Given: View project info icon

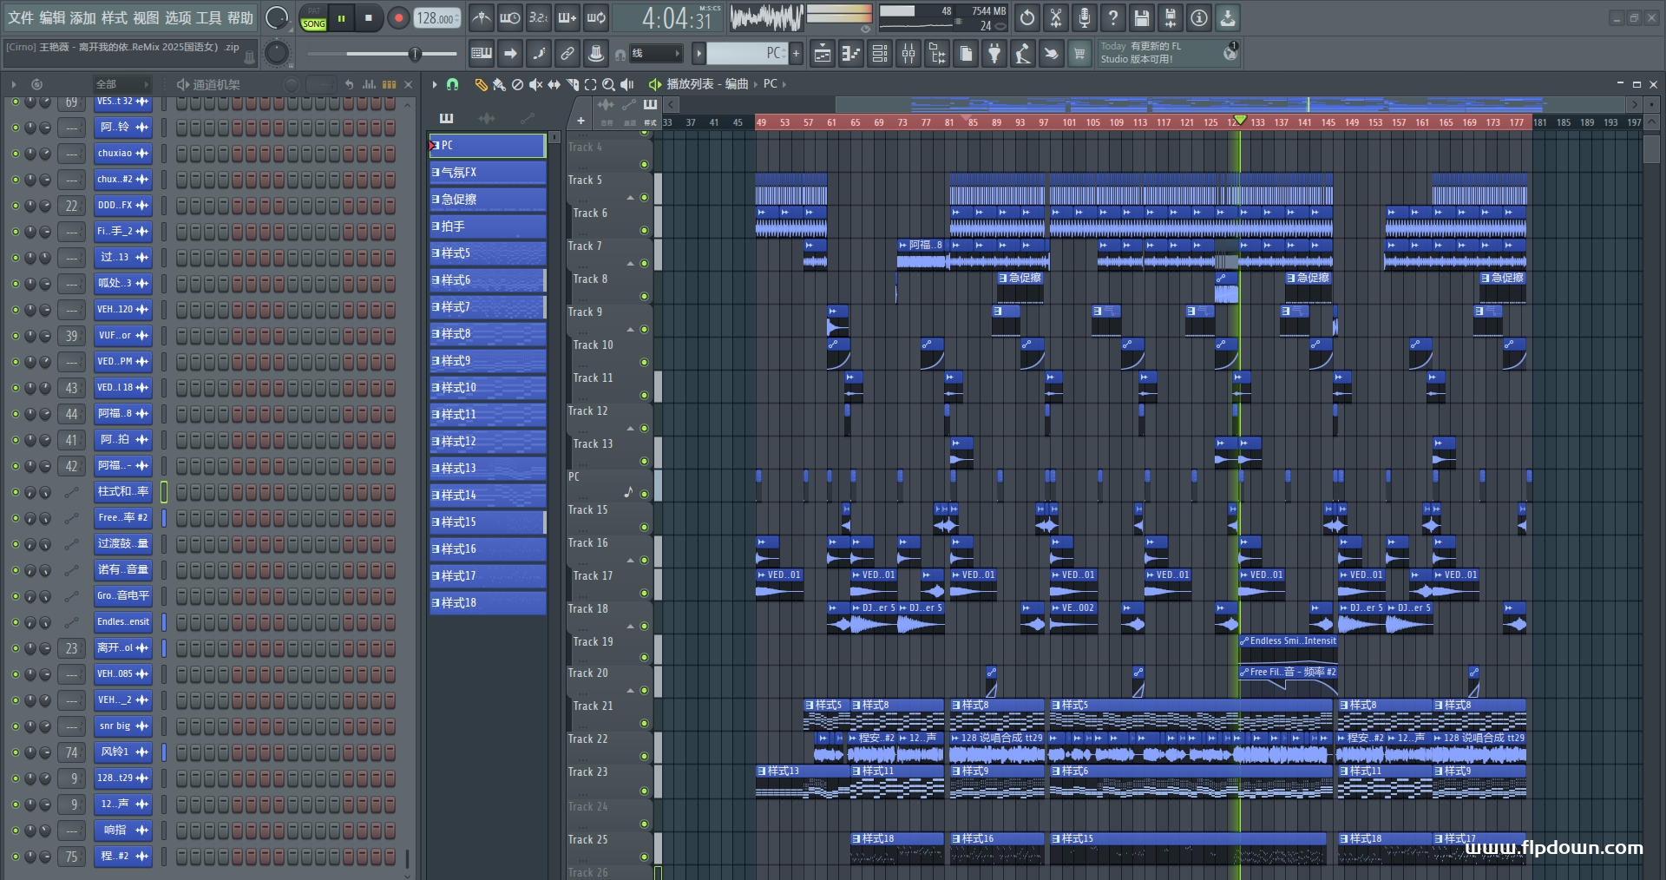Looking at the screenshot, I should 1199,17.
